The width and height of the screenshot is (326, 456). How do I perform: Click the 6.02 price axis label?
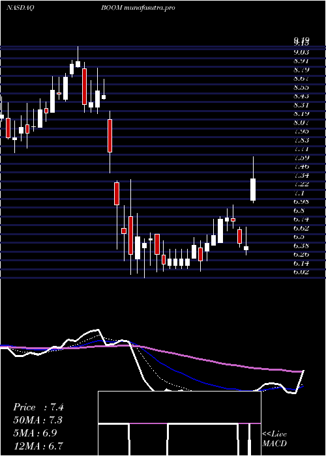click(301, 272)
